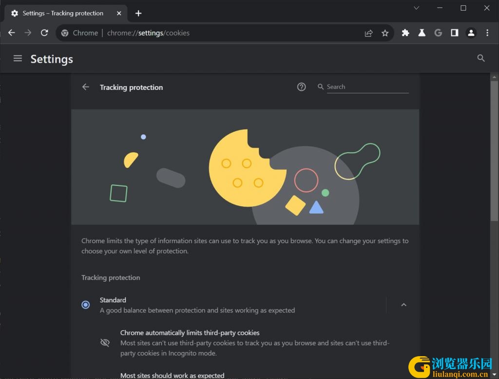Bookmark this page with the star icon
Image resolution: width=499 pixels, height=379 pixels.
pyautogui.click(x=385, y=33)
